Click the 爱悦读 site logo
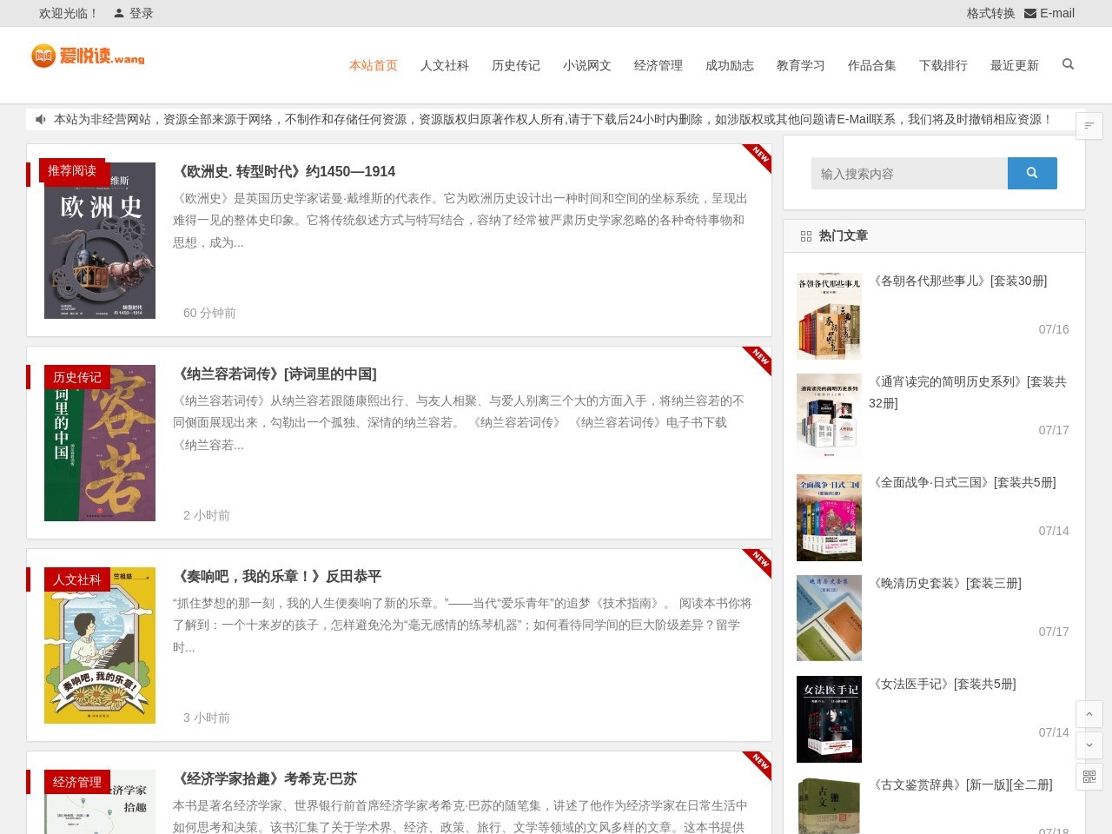 point(88,56)
